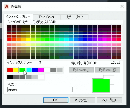Viewport: 130px width, 108px height.
Task: Click the large green new-color preview box
Action: click(101, 86)
